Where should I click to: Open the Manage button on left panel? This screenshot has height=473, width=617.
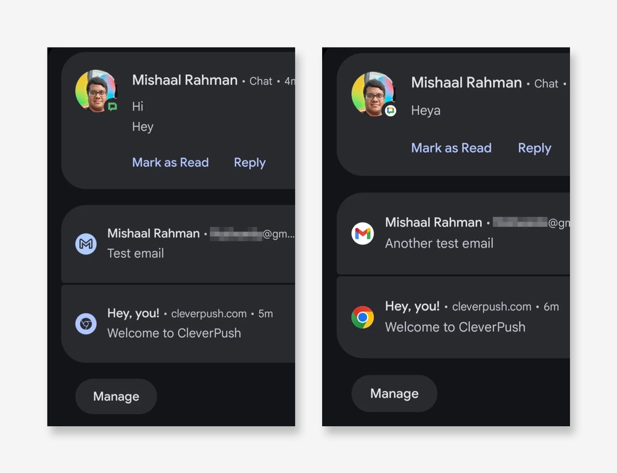click(116, 396)
